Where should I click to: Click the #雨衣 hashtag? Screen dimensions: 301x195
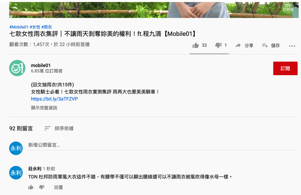(x=47, y=27)
